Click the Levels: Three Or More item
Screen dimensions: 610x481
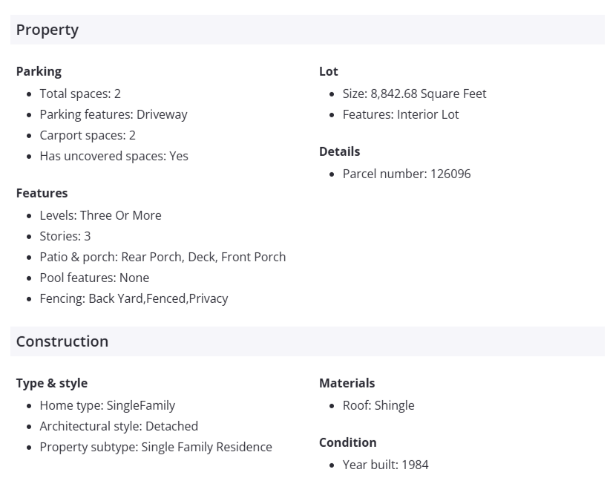(x=100, y=215)
